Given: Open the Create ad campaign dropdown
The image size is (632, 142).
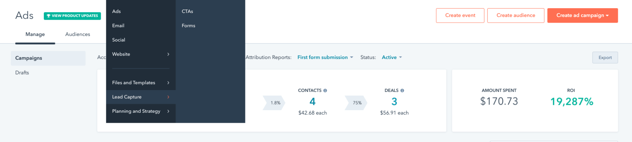Looking at the screenshot, I should coord(583,16).
